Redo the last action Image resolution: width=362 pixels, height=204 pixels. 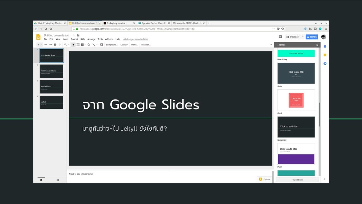[x=50, y=45]
